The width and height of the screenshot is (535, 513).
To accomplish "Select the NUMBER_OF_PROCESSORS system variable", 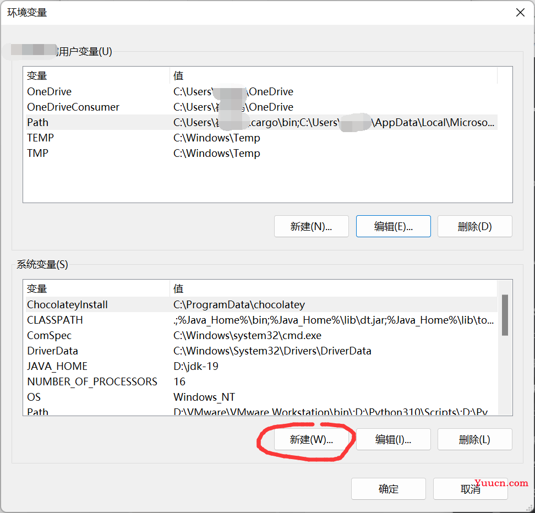I will click(x=261, y=381).
